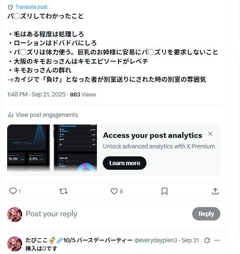240x254 pixels.
Task: Dismiss the post analytics promo
Action: click(x=210, y=134)
